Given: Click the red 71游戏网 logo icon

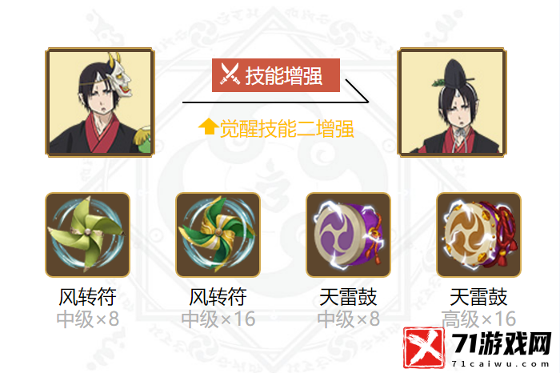Looking at the screenshot, I should (x=424, y=347).
